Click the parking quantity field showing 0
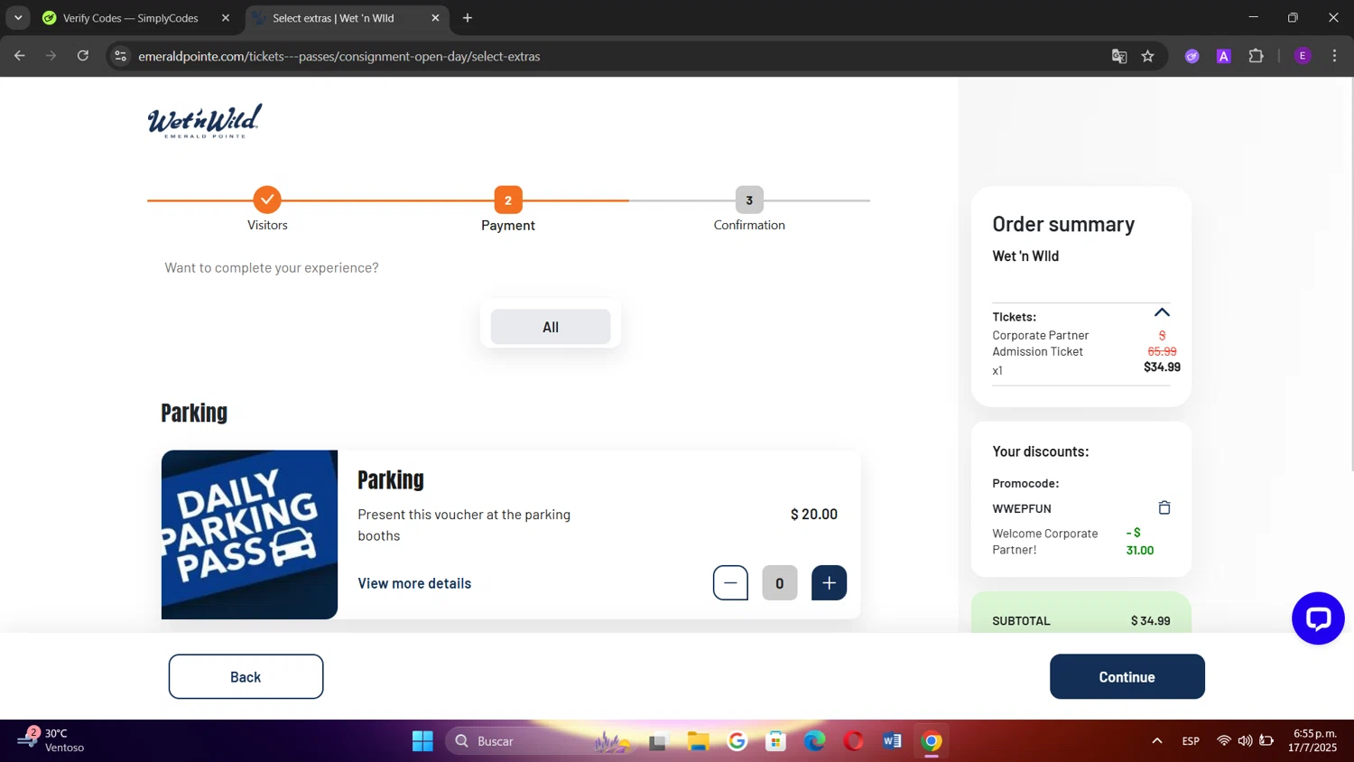Screen dimensions: 1354x762 point(780,583)
